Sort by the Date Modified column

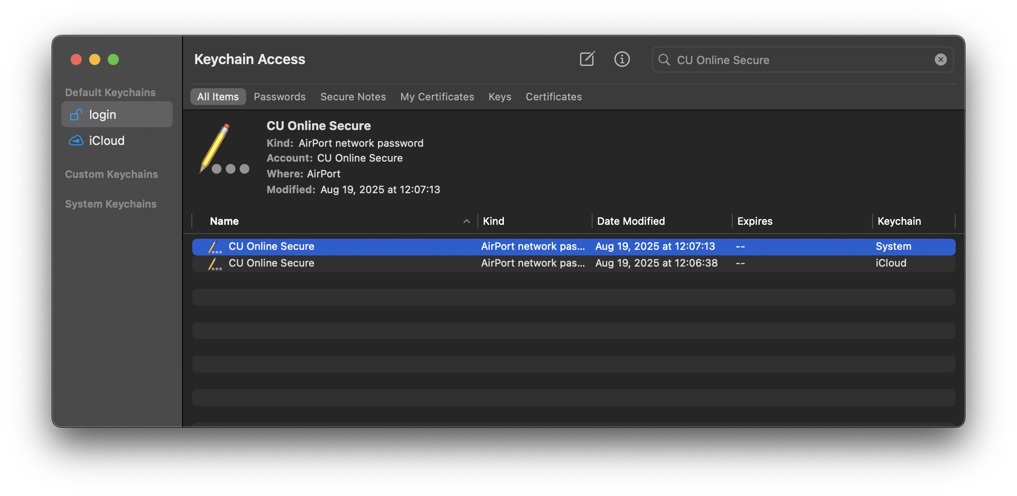pos(631,221)
